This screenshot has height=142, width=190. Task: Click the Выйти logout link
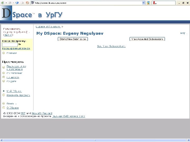coord(8,35)
